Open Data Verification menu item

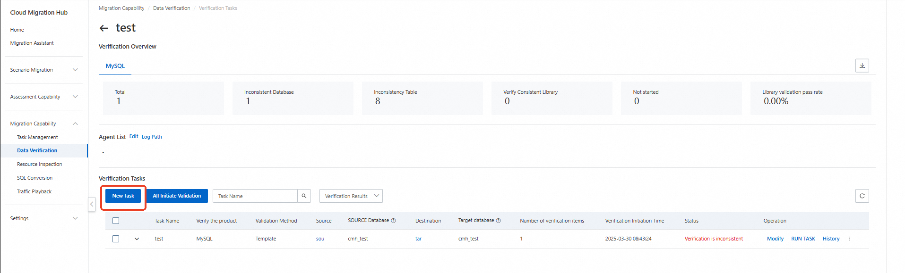tap(37, 150)
